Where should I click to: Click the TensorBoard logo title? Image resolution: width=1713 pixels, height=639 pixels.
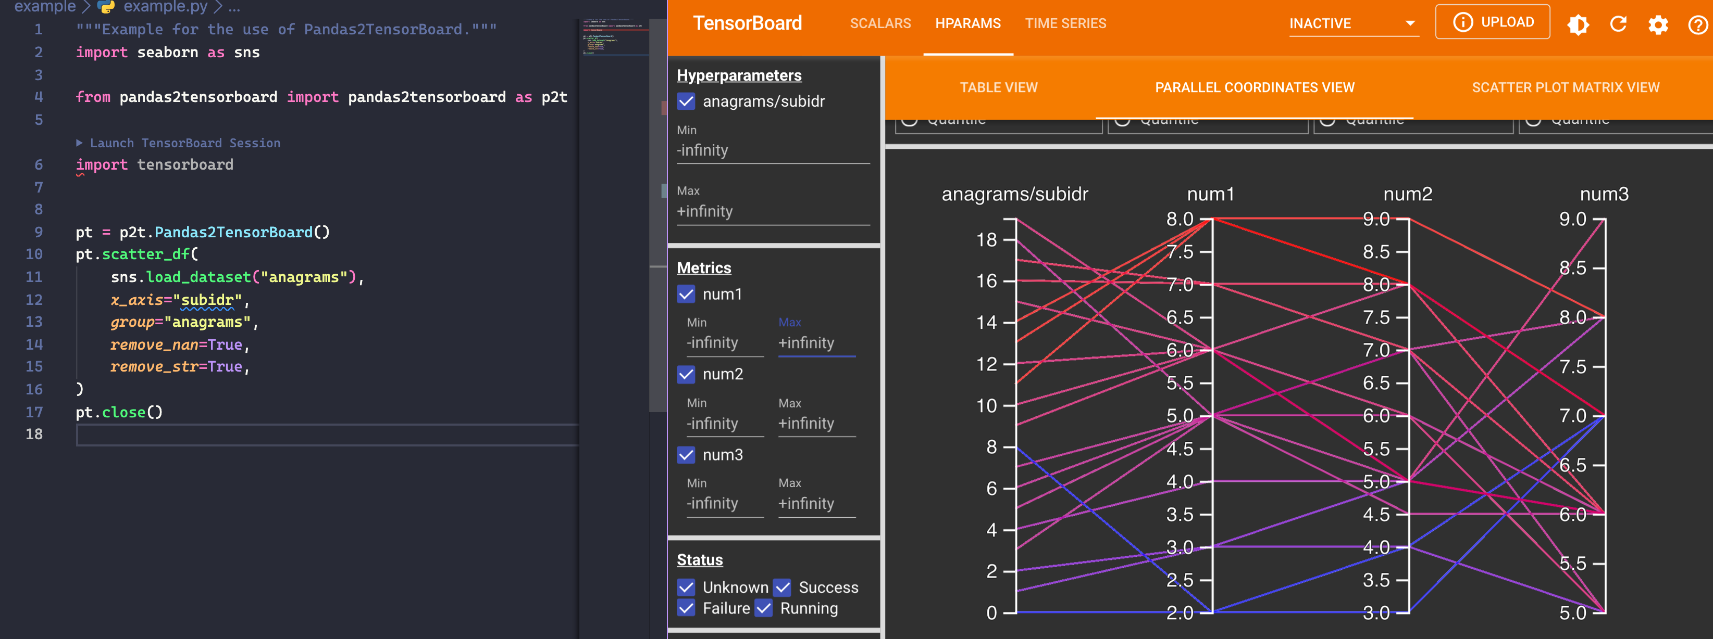(747, 23)
